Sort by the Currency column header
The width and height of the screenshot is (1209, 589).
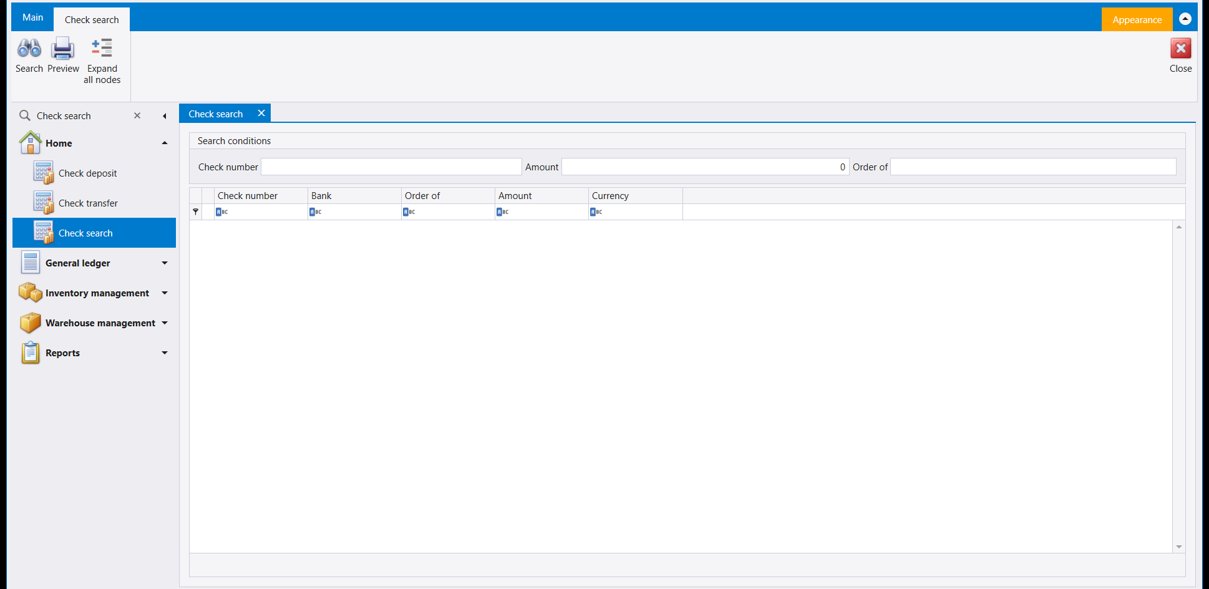coord(635,195)
